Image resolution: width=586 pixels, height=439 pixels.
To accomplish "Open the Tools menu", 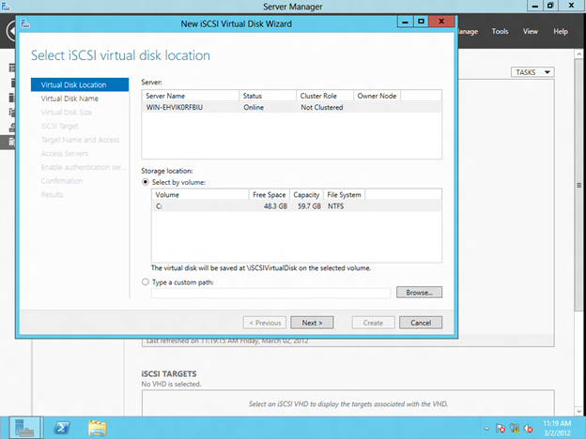I will tap(500, 31).
